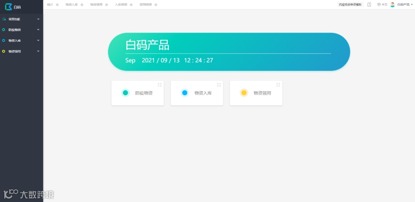Open the help question-mark icon

point(369,5)
